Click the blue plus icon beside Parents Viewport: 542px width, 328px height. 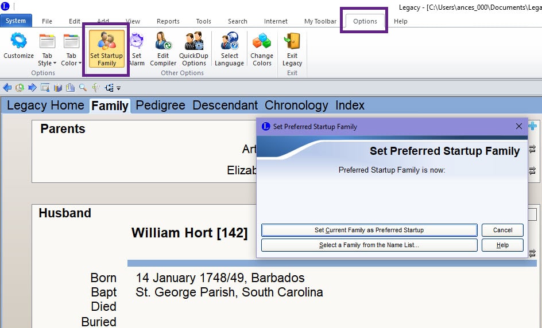[x=533, y=126]
